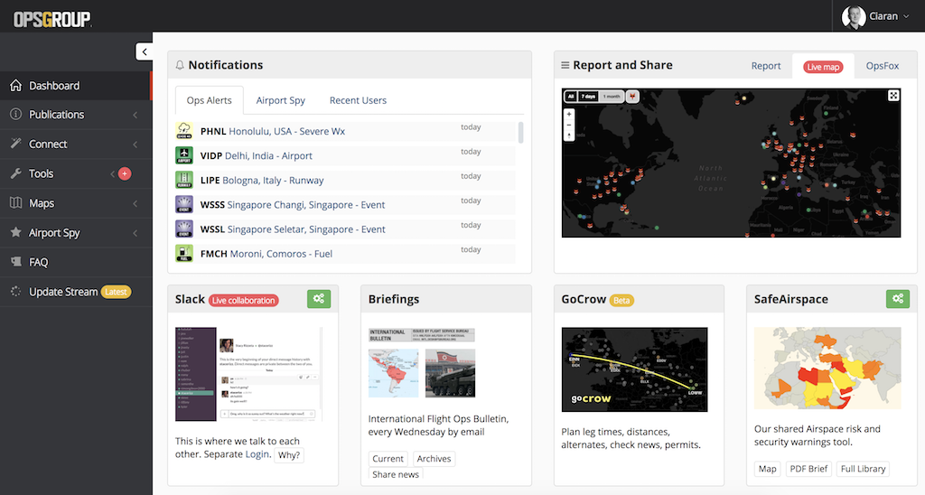Viewport: 925px width, 495px height.
Task: Click the Dashboard home icon
Action: point(16,86)
